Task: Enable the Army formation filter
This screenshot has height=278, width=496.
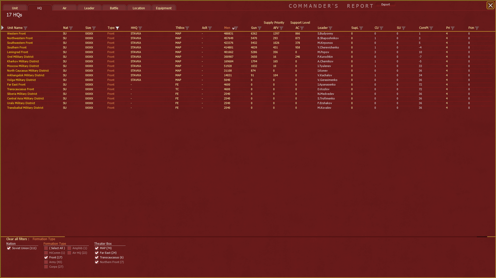Action: (46, 262)
